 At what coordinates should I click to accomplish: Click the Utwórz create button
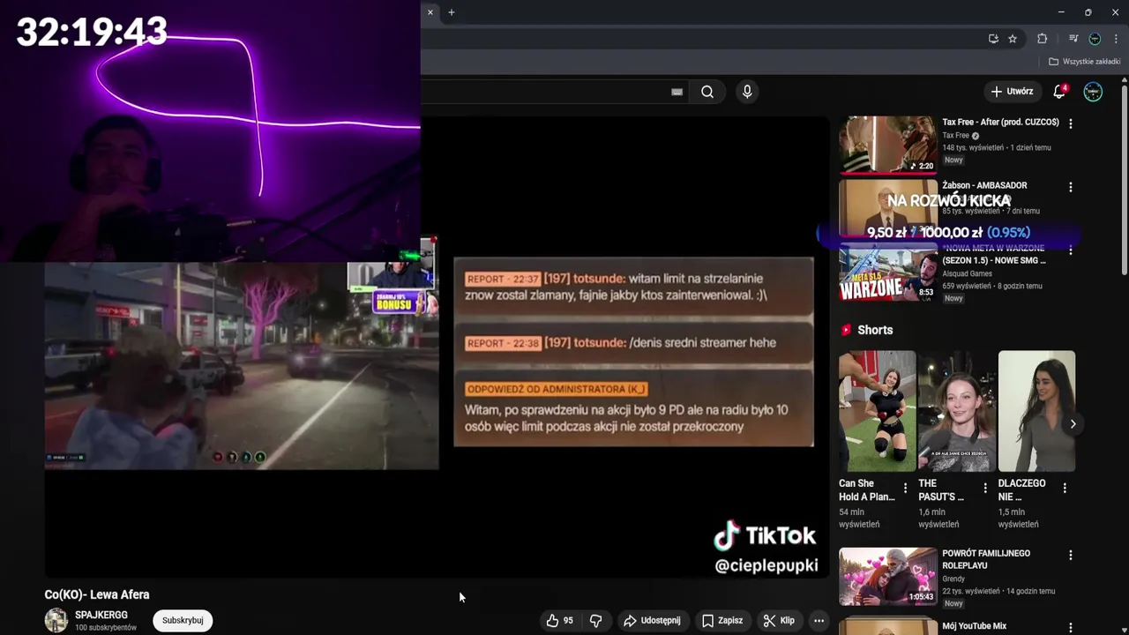[1011, 92]
